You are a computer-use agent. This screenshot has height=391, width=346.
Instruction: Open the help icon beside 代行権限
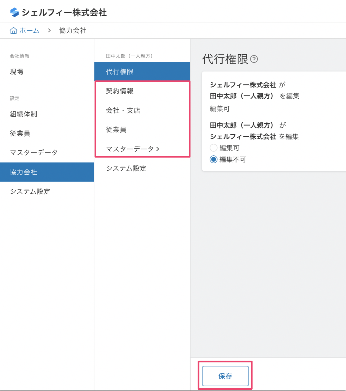click(x=254, y=59)
